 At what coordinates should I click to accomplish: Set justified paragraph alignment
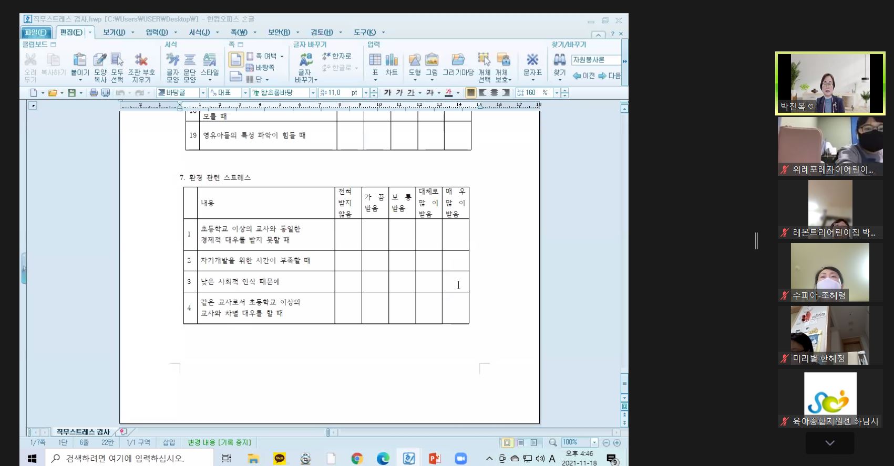click(x=471, y=93)
